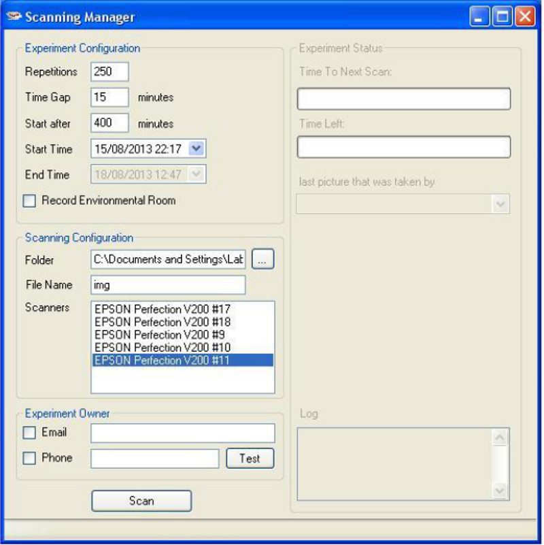Click the Start after field showing 400
The height and width of the screenshot is (545, 544).
109,122
